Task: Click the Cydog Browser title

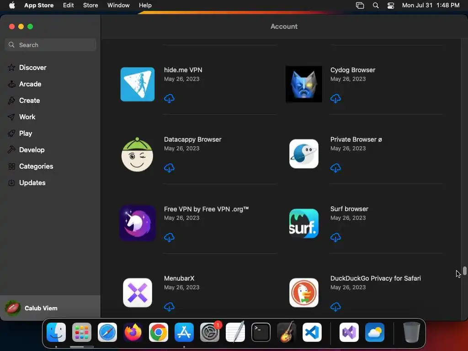Action: point(353,70)
